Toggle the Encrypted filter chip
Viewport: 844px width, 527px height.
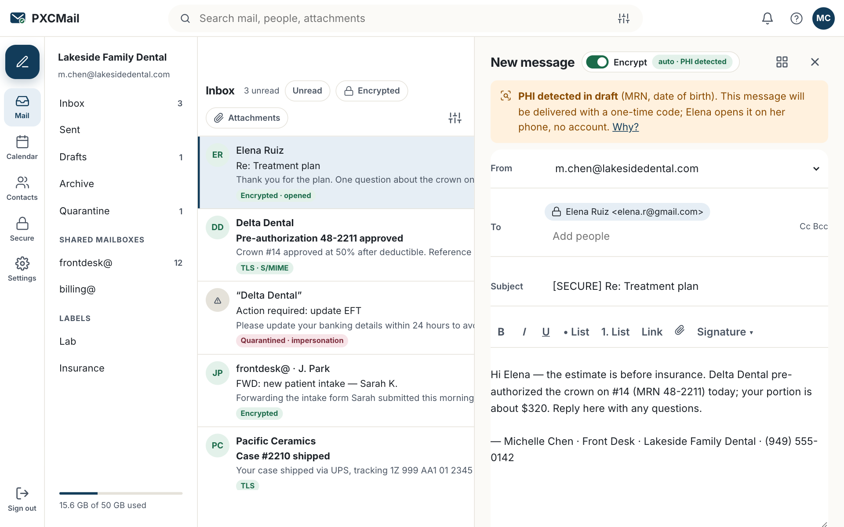click(372, 90)
